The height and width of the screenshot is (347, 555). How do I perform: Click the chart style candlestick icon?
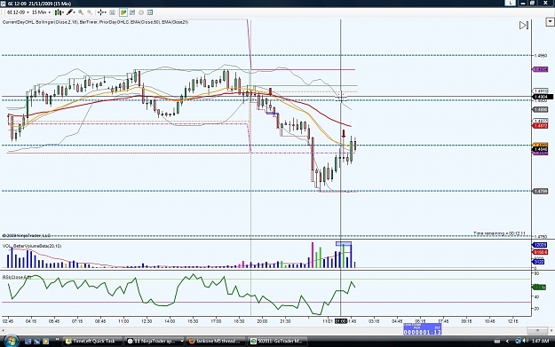[x=58, y=12]
